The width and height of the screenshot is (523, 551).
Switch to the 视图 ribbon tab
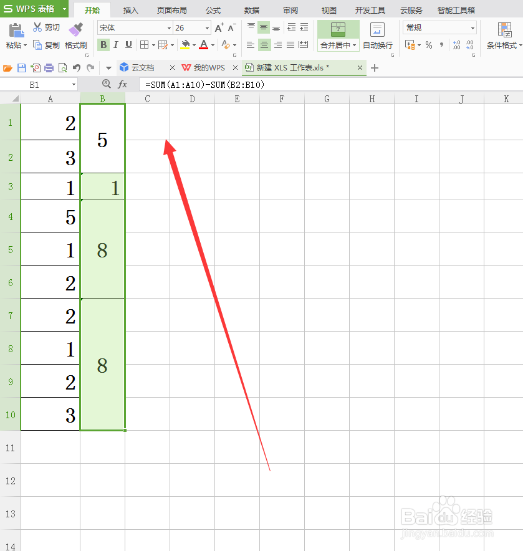[329, 10]
